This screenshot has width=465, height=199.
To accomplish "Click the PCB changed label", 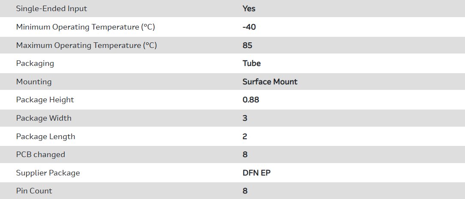I will (41, 154).
